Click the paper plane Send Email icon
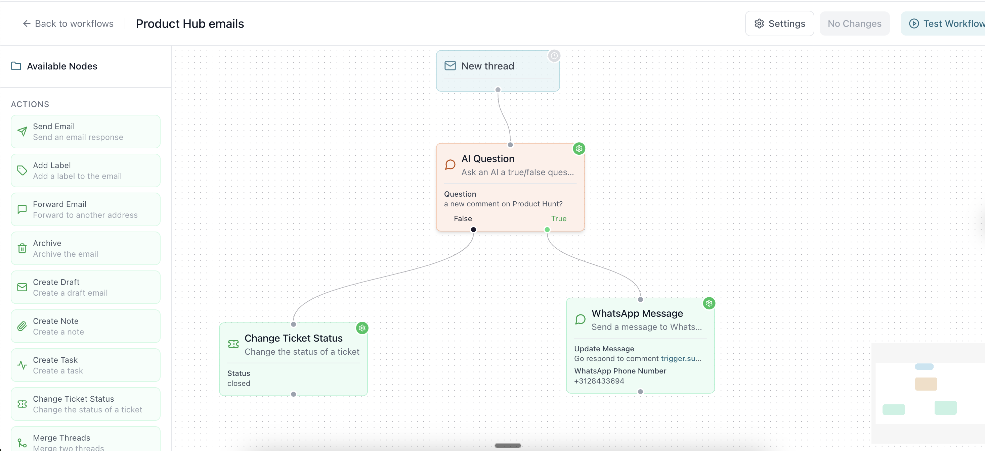985x451 pixels. 22,132
